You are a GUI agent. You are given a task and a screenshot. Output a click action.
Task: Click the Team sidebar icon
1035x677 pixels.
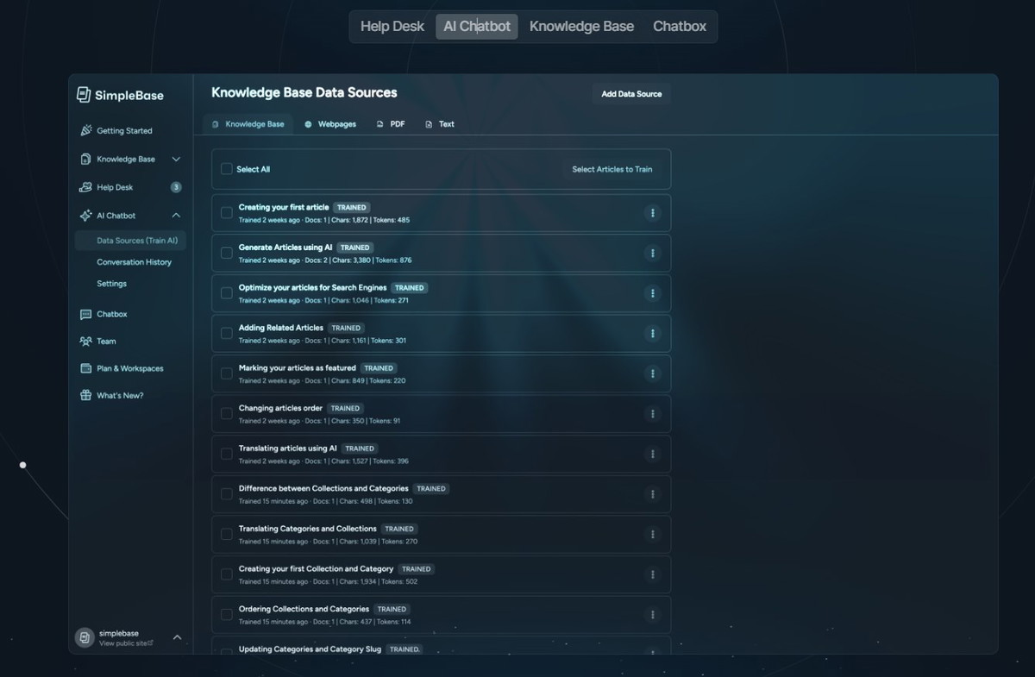(85, 342)
